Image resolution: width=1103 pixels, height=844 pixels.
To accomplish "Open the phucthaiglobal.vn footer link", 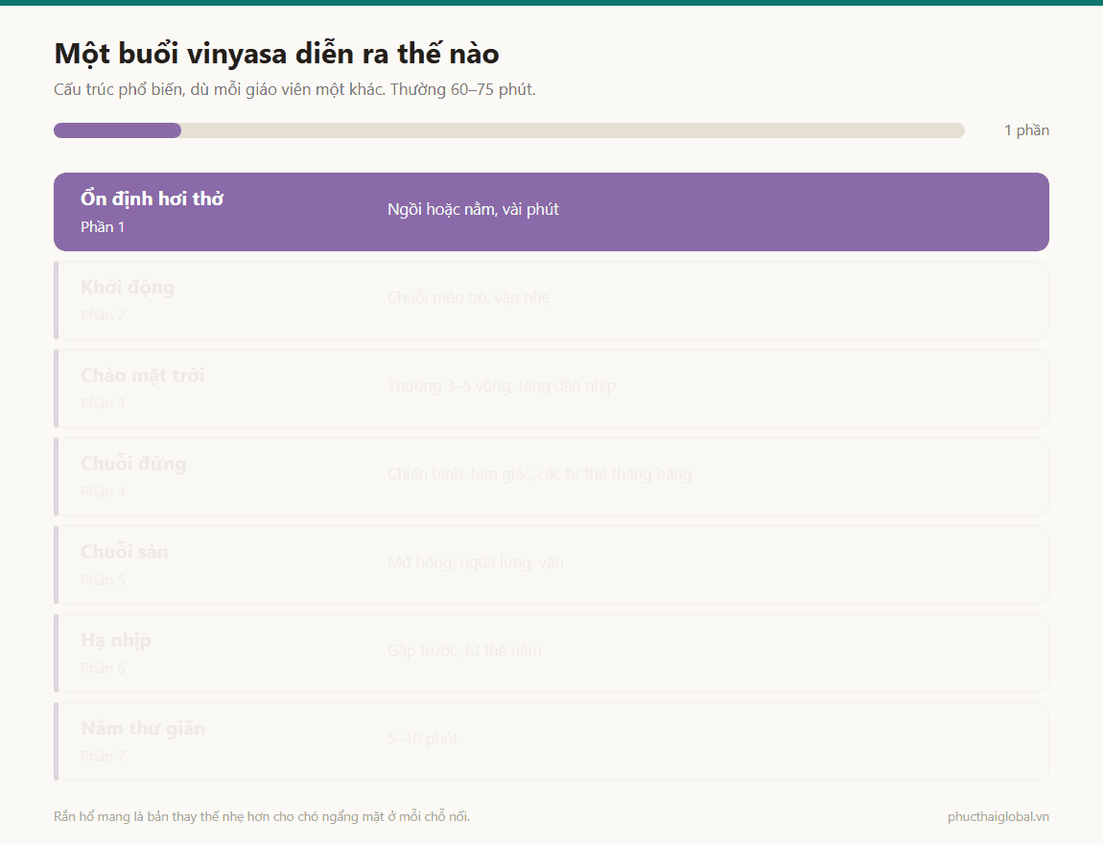I will (998, 816).
